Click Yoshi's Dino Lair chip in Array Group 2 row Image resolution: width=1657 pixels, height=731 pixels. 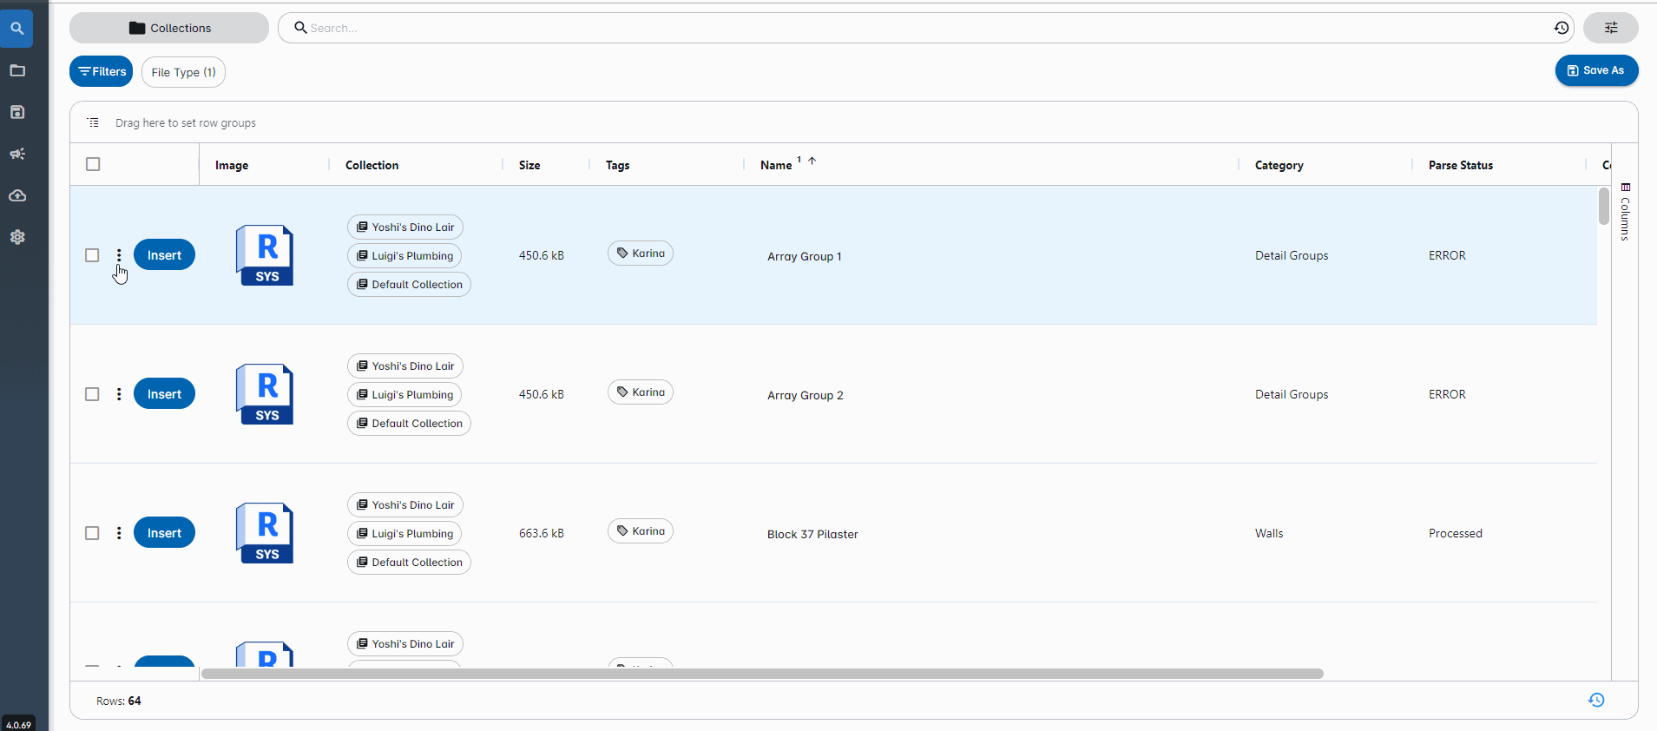(405, 366)
